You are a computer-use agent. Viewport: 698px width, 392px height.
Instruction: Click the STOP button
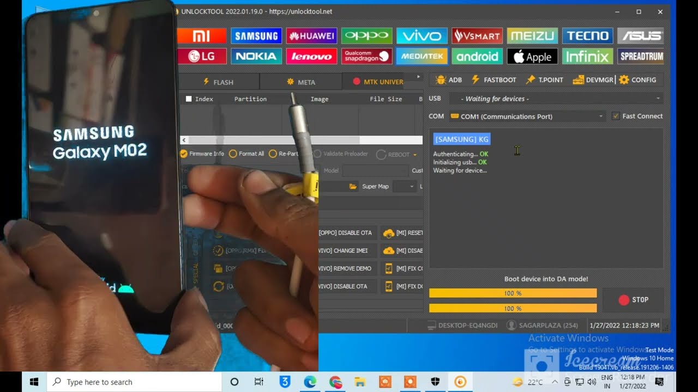point(633,299)
